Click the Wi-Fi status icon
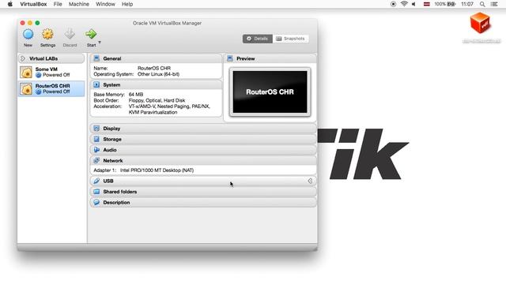 [x=404, y=4]
